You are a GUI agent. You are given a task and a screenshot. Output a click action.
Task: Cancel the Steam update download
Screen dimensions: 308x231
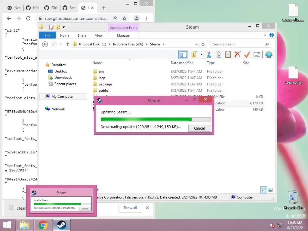pos(199,128)
